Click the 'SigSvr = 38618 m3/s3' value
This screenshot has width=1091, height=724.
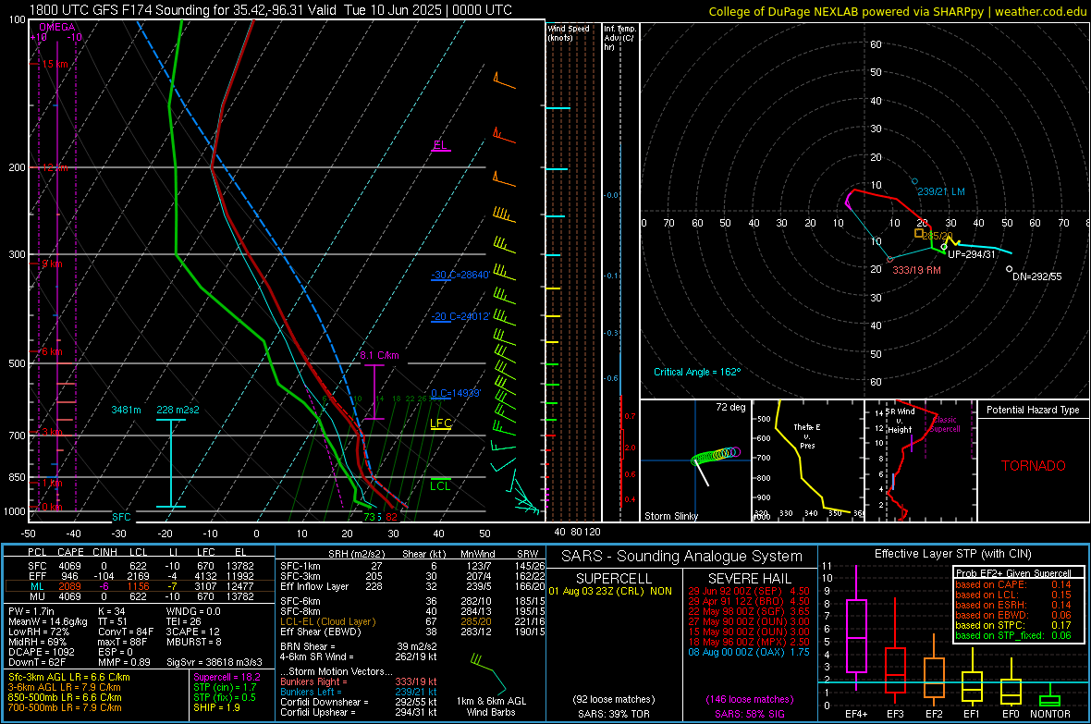click(215, 663)
